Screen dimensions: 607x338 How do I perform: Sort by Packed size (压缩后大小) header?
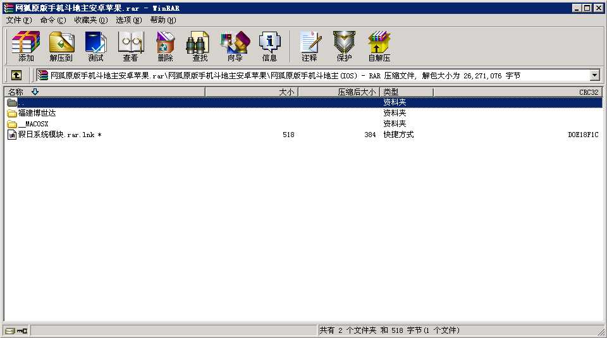coord(339,92)
